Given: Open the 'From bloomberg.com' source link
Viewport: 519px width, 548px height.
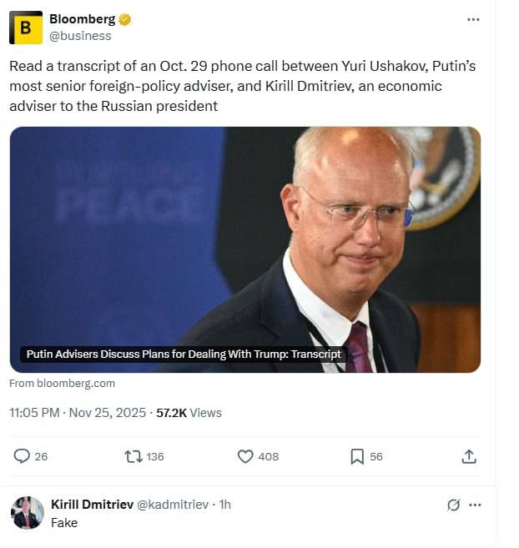Looking at the screenshot, I should pyautogui.click(x=63, y=384).
